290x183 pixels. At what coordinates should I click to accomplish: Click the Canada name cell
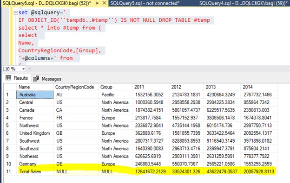point(35,110)
